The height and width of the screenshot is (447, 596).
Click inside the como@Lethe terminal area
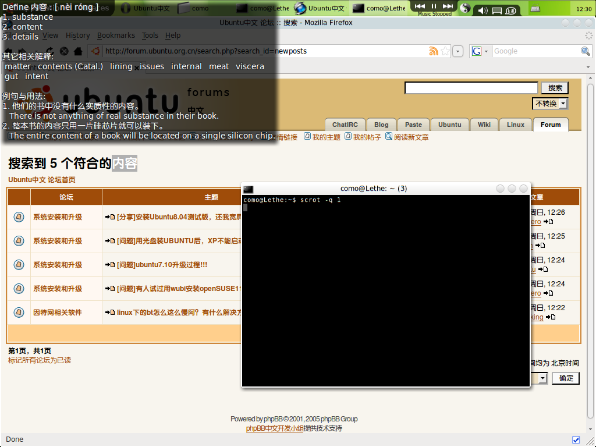click(386, 291)
